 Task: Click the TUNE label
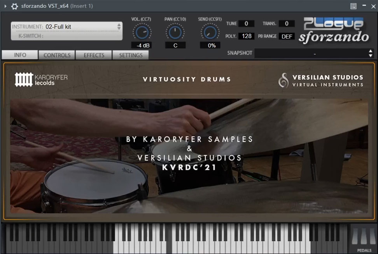coord(231,24)
